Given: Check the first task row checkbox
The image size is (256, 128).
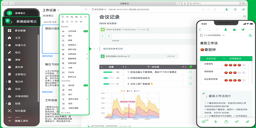Looking at the screenshot, I should coord(190,72).
